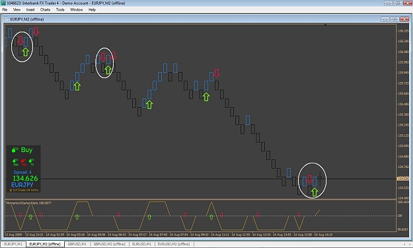Screen dimensions: 413x248
Task: Open the Charts menu
Action: 45,10
